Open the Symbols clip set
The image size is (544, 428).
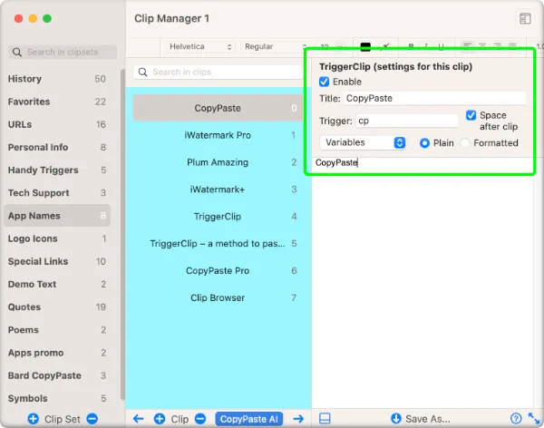[x=57, y=398]
